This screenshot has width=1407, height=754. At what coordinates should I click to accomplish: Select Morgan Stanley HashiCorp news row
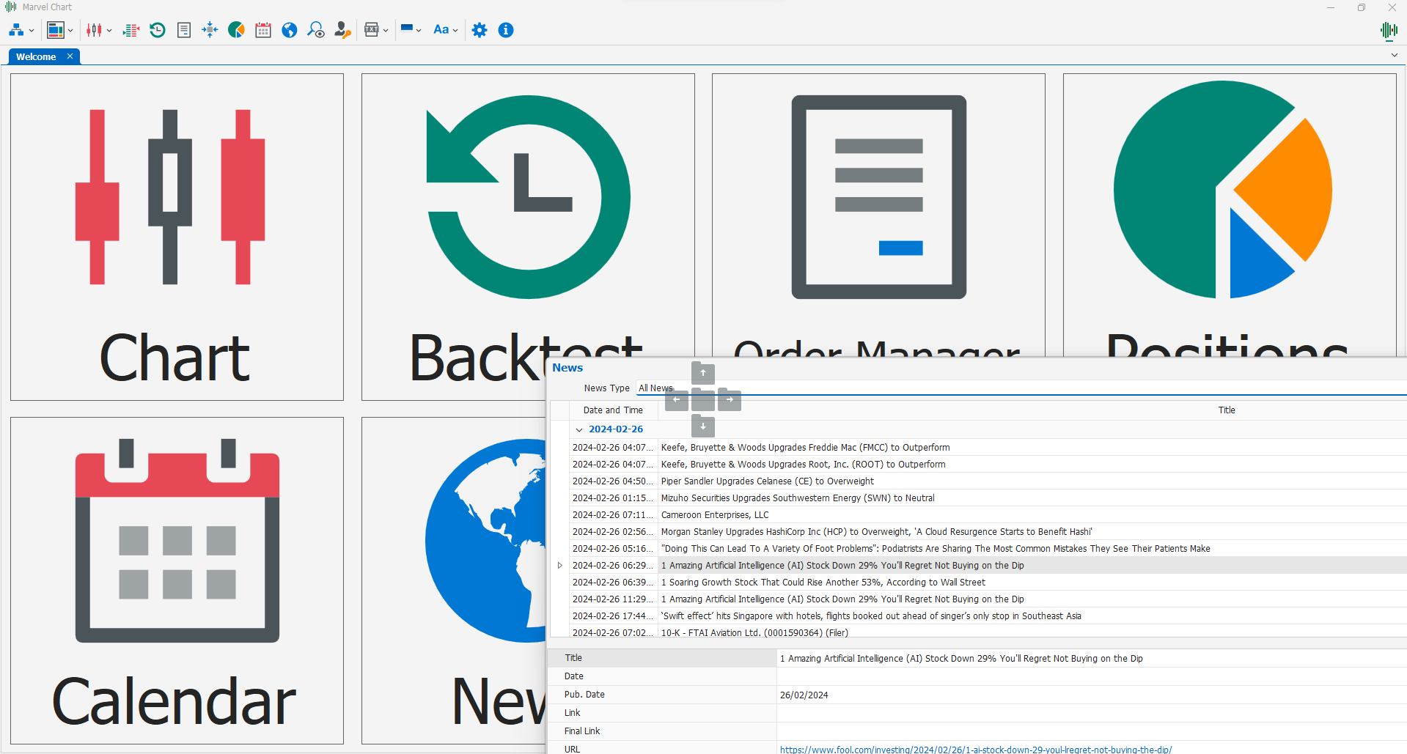[988, 532]
